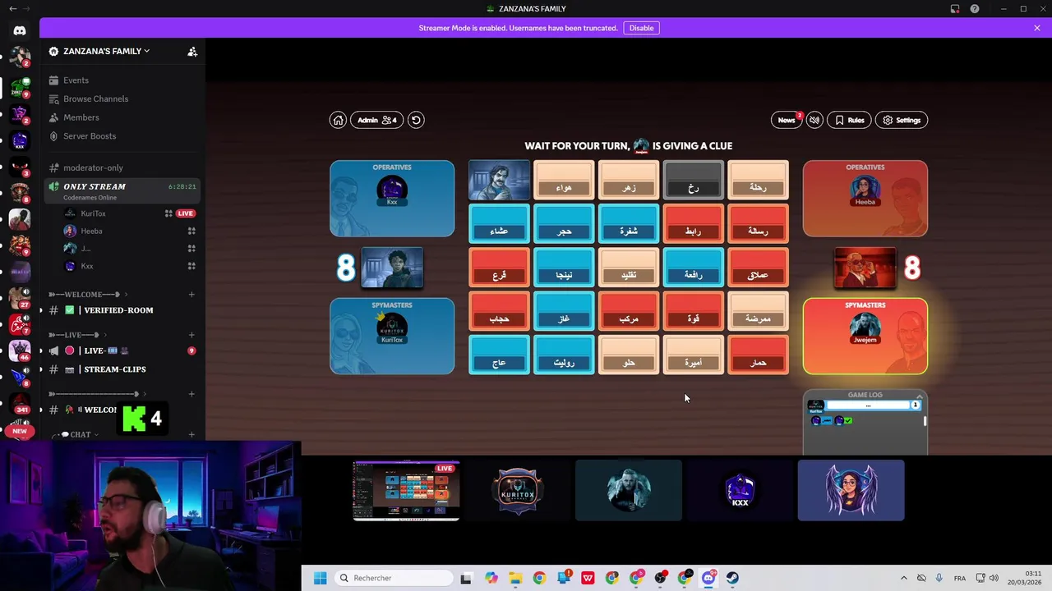Go back using the title bar arrow
Viewport: 1052px width, 591px height.
pyautogui.click(x=12, y=8)
